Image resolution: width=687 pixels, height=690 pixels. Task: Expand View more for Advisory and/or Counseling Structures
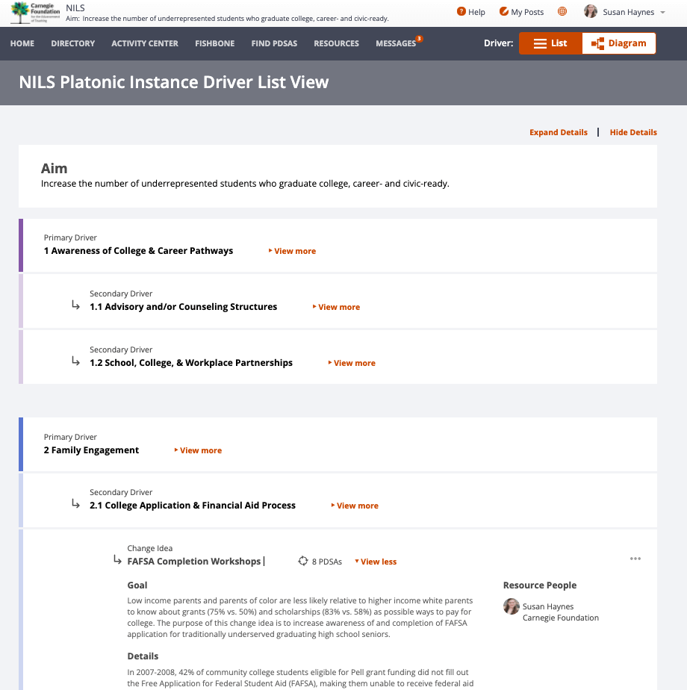click(336, 307)
